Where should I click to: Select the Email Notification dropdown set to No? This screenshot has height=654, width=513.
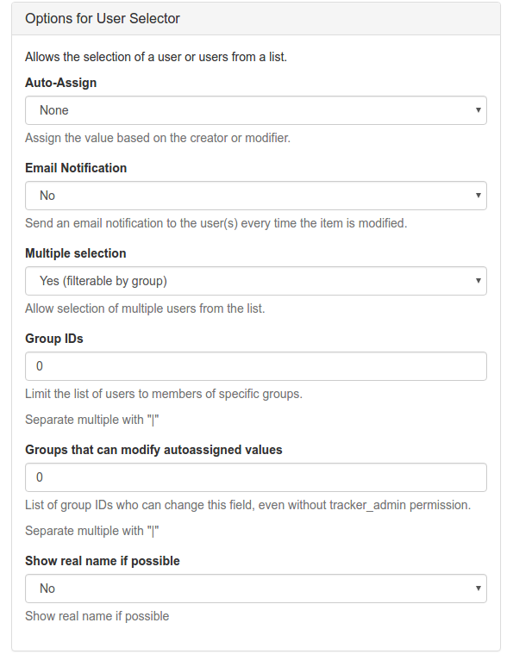pyautogui.click(x=256, y=196)
